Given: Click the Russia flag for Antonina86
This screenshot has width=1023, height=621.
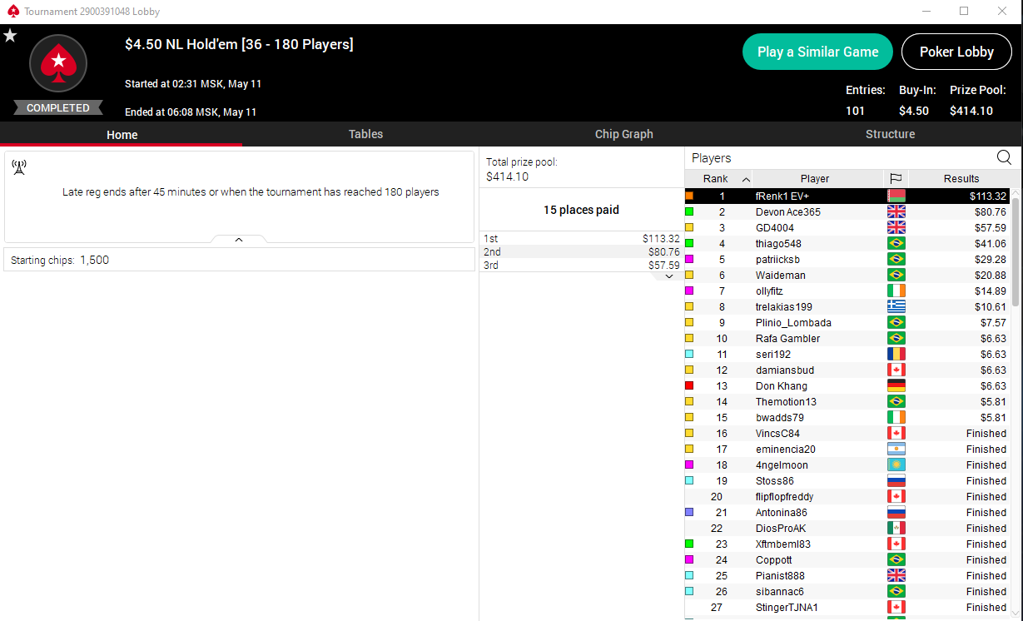Looking at the screenshot, I should 896,512.
